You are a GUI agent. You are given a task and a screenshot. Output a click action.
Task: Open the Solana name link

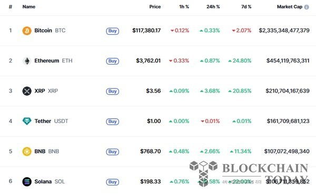pyautogui.click(x=43, y=181)
